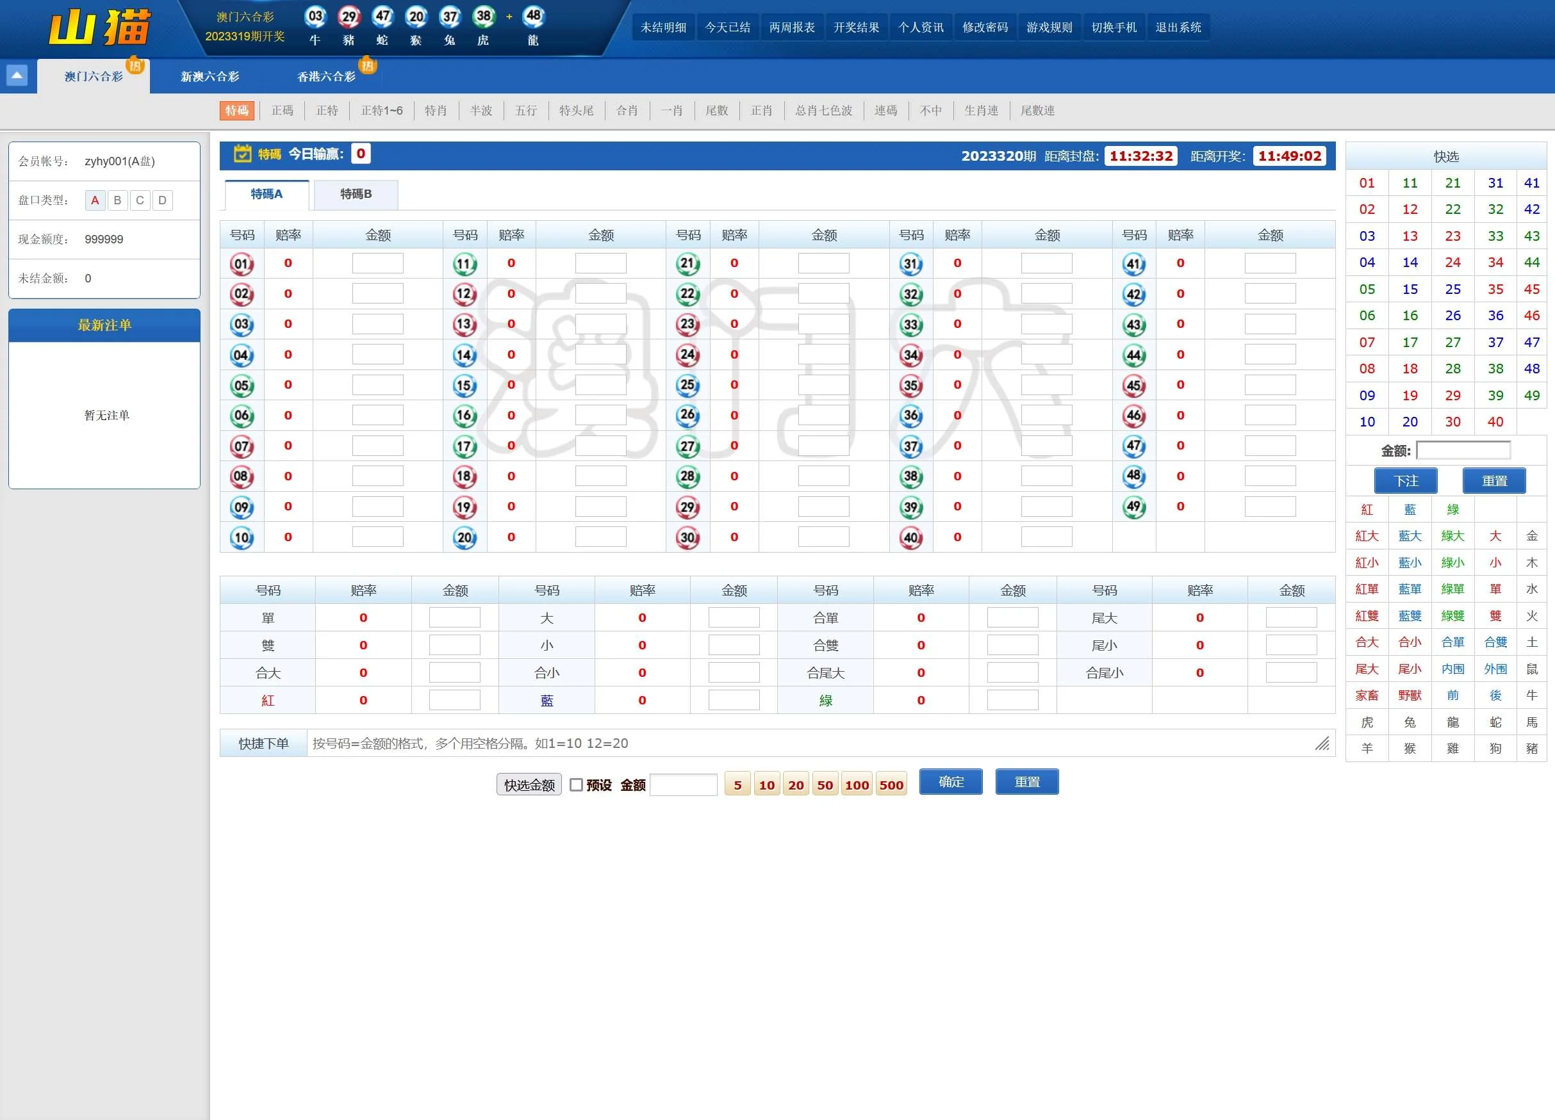The image size is (1555, 1120).
Task: Enable the 预设 checkbox
Action: point(576,785)
